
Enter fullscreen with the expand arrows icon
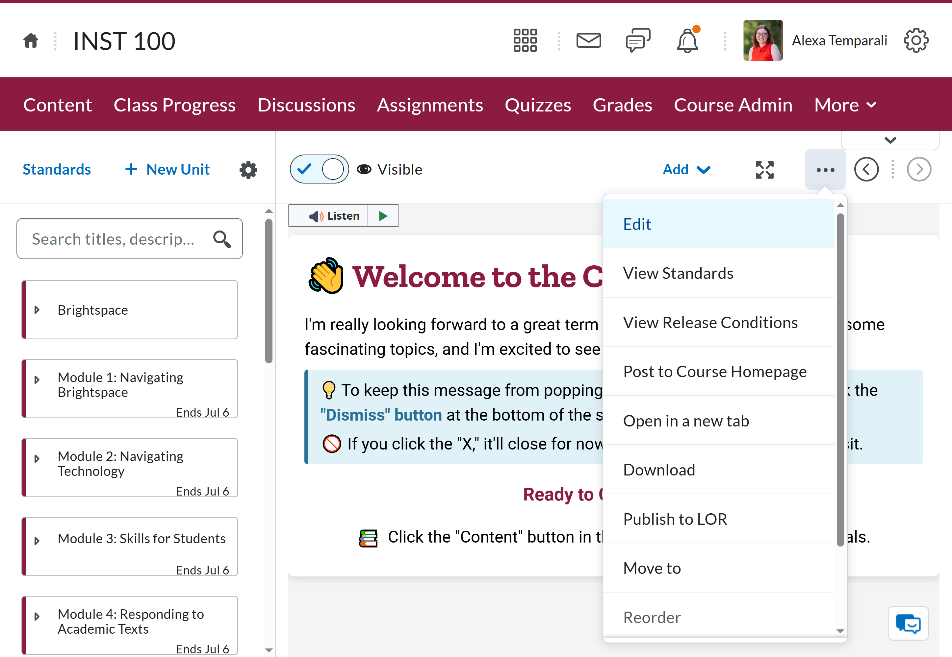pos(764,170)
